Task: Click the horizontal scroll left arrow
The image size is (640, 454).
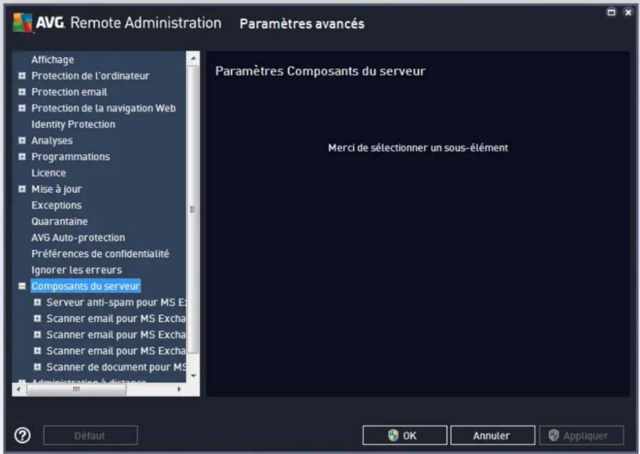Action: pos(18,390)
